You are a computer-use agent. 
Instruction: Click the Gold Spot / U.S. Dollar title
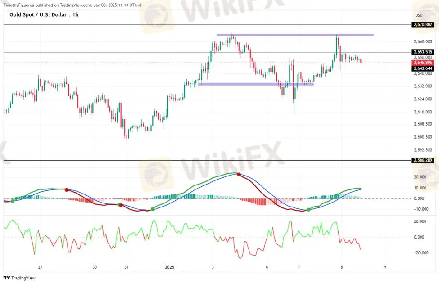click(x=44, y=14)
